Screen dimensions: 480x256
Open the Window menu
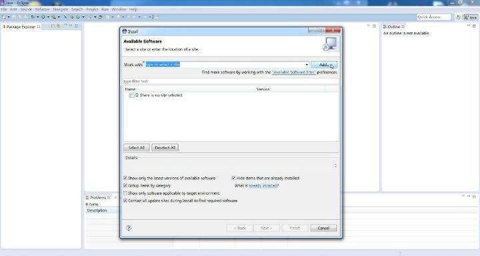[119, 9]
